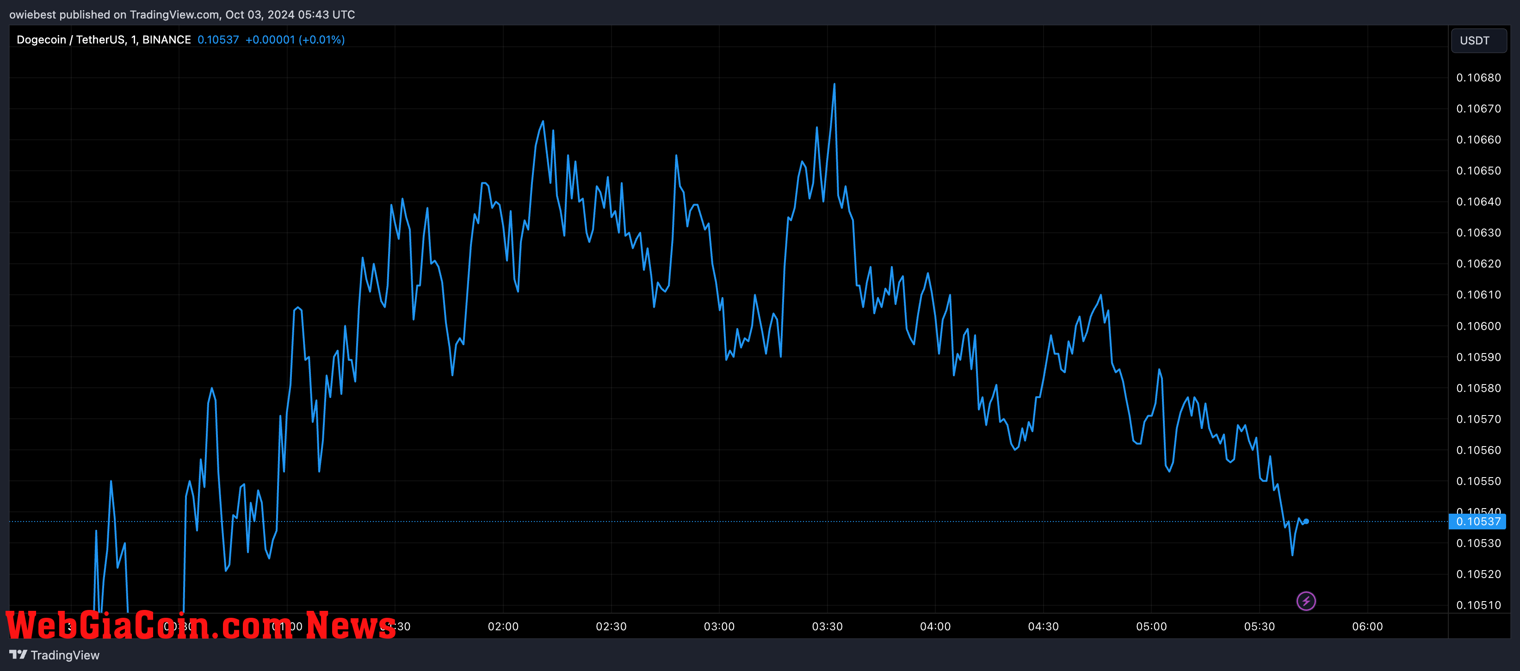Click the 0.10600 price axis label

(1478, 326)
